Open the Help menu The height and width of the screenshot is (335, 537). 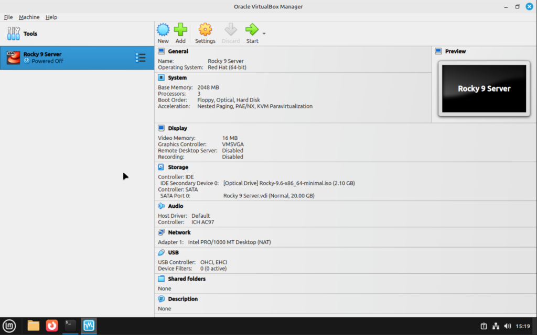(x=51, y=17)
